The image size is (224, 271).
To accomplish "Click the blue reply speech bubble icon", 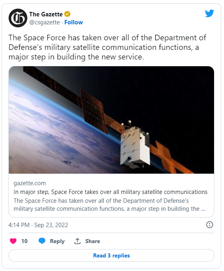I will click(x=42, y=241).
